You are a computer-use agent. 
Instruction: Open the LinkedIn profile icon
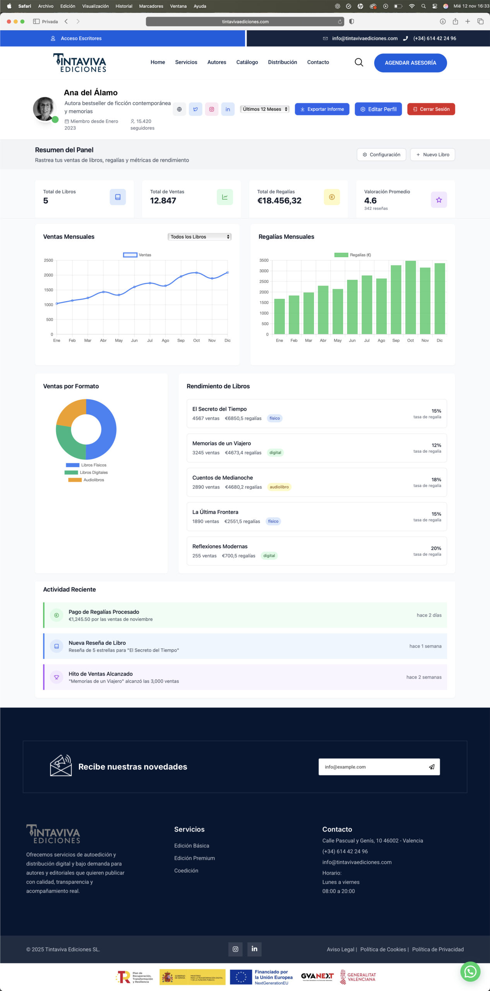pyautogui.click(x=228, y=109)
